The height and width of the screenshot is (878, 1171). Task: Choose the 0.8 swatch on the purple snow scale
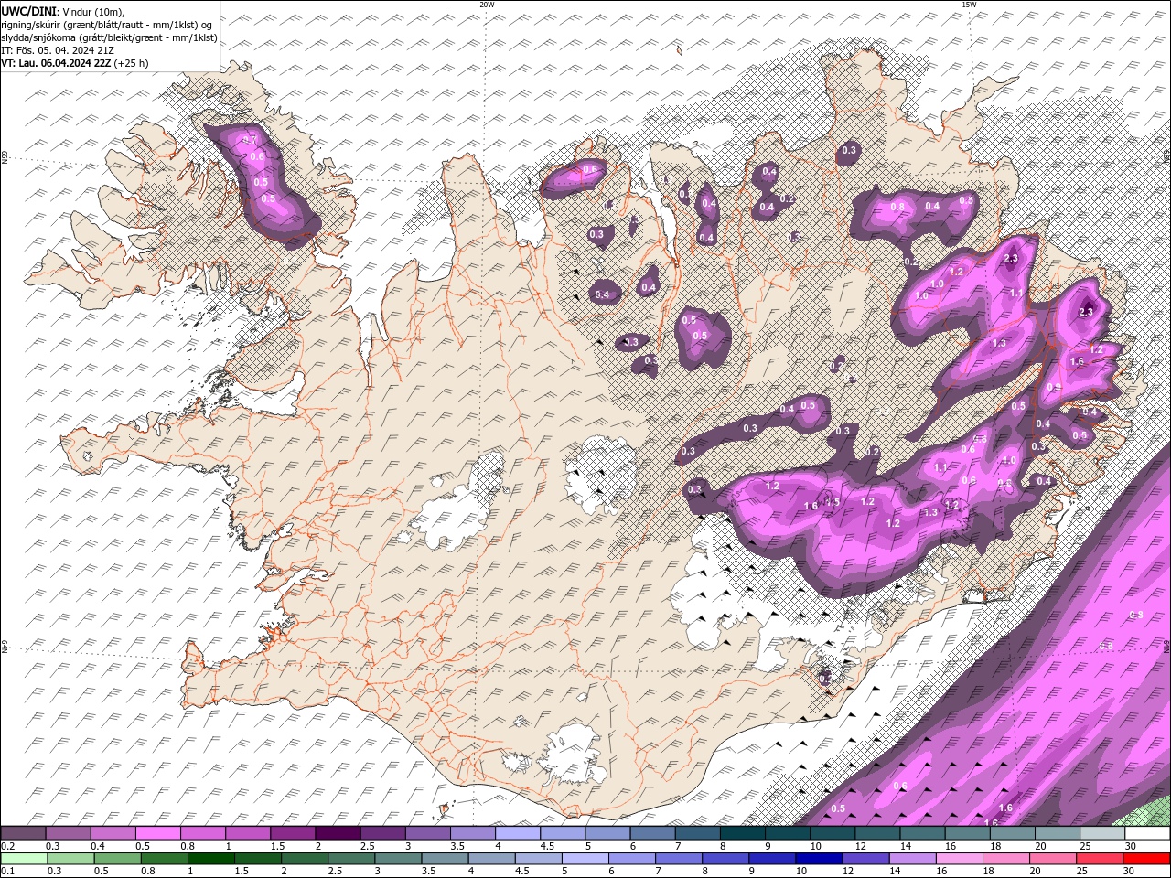(203, 833)
